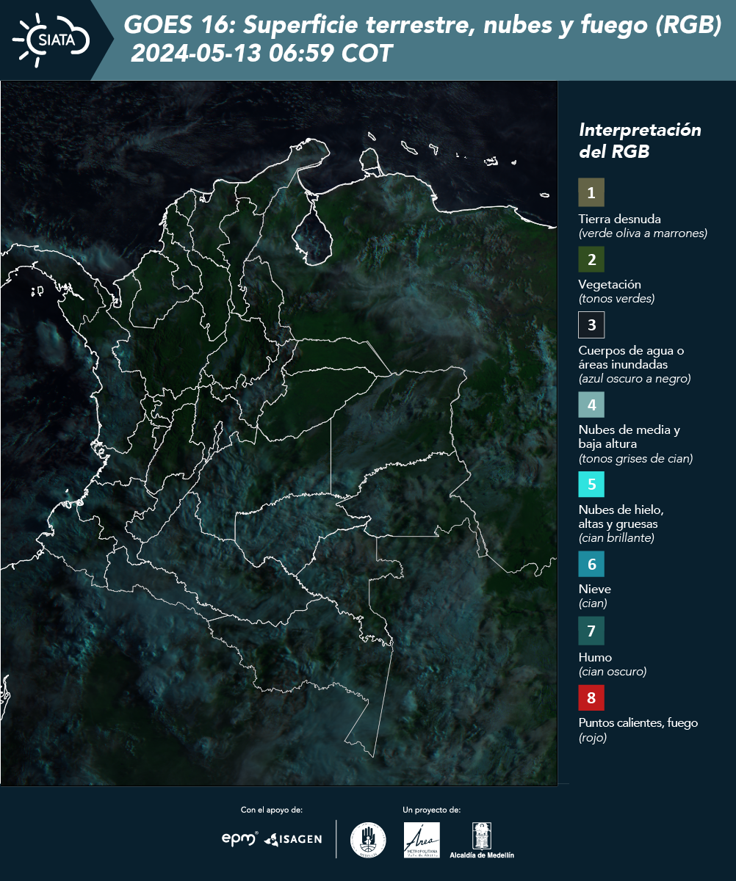Viewport: 736px width, 881px height.
Task: Select legend swatch 3 Cuerpos de agua
Action: point(591,324)
